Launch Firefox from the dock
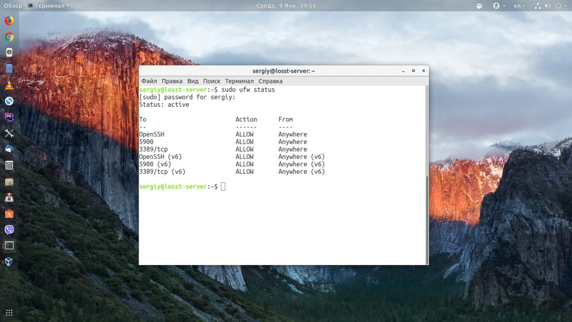This screenshot has height=322, width=572. (9, 21)
